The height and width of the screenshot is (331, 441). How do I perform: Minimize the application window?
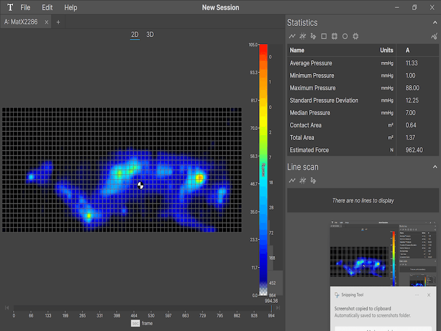point(397,7)
